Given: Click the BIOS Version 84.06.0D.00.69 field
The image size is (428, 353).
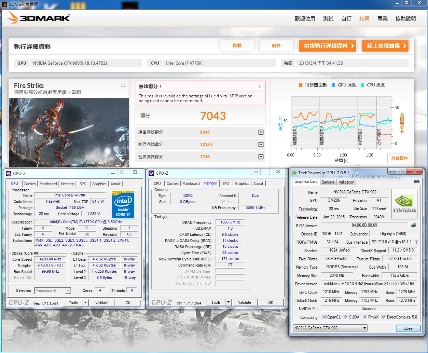Looking at the screenshot, I should click(364, 226).
